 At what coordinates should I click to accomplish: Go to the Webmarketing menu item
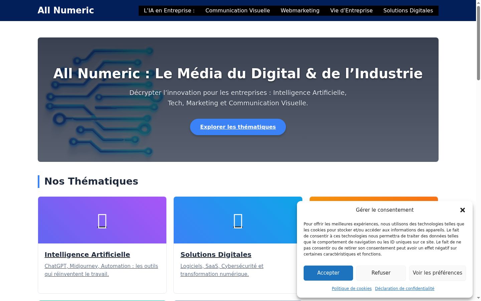coord(300,10)
